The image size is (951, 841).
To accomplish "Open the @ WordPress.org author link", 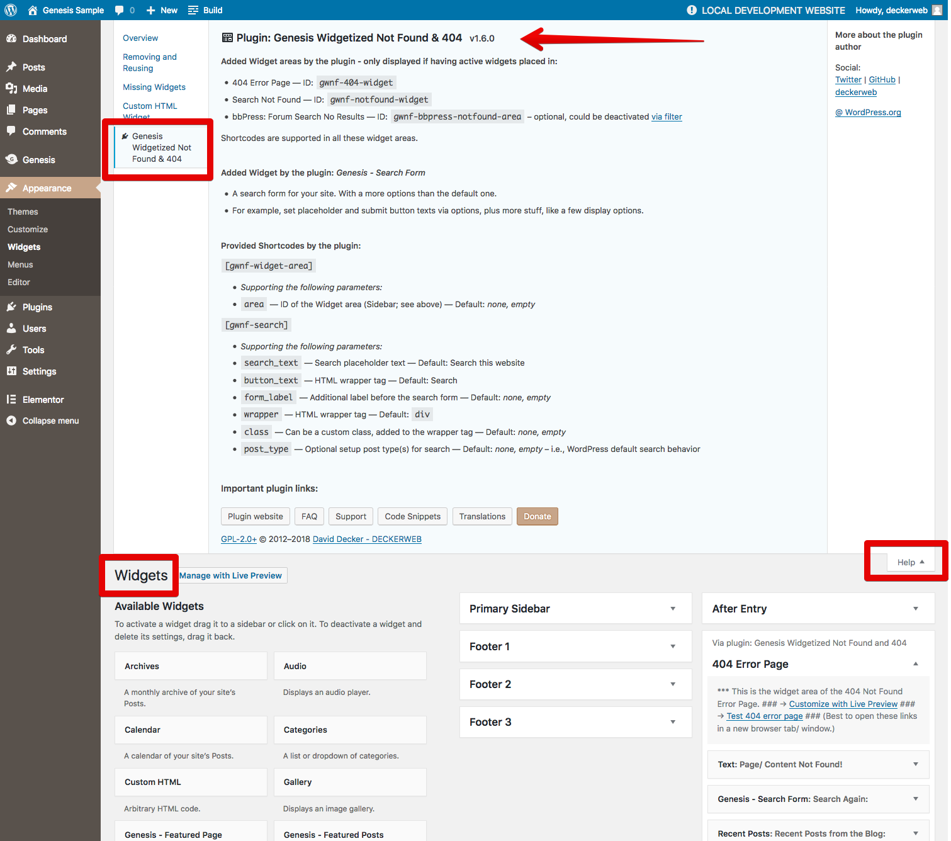I will (x=868, y=112).
